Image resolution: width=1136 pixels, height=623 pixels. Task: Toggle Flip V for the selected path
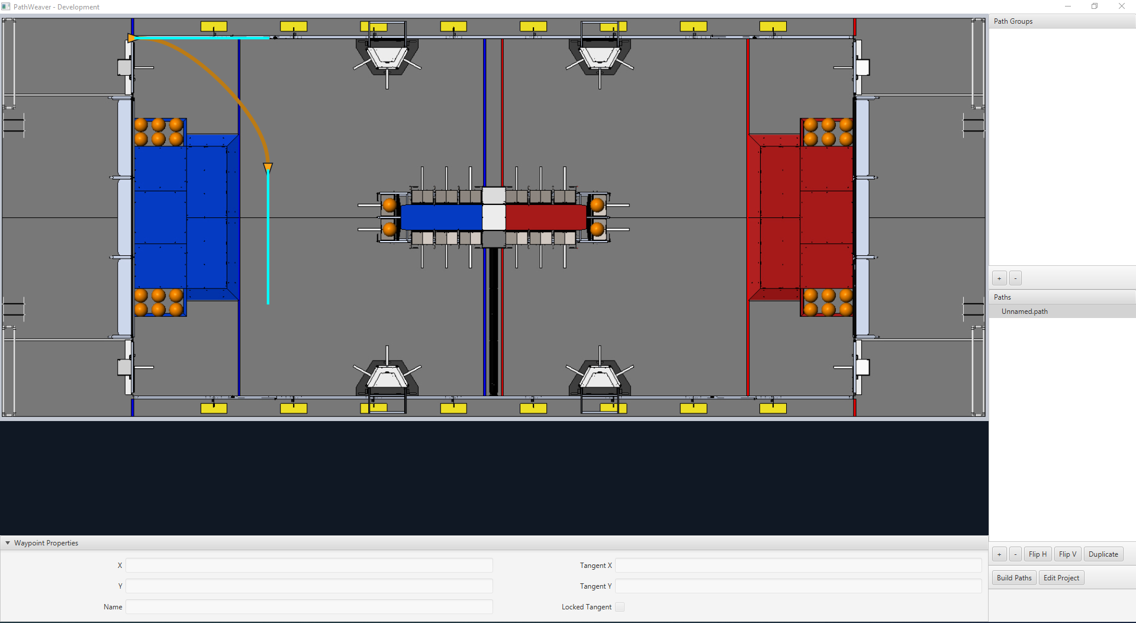point(1067,554)
